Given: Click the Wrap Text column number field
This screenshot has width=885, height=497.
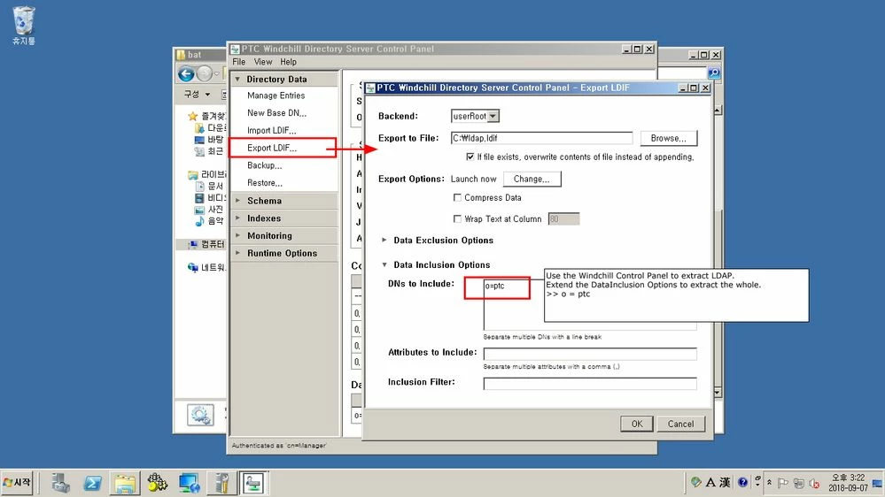Looking at the screenshot, I should tap(563, 219).
